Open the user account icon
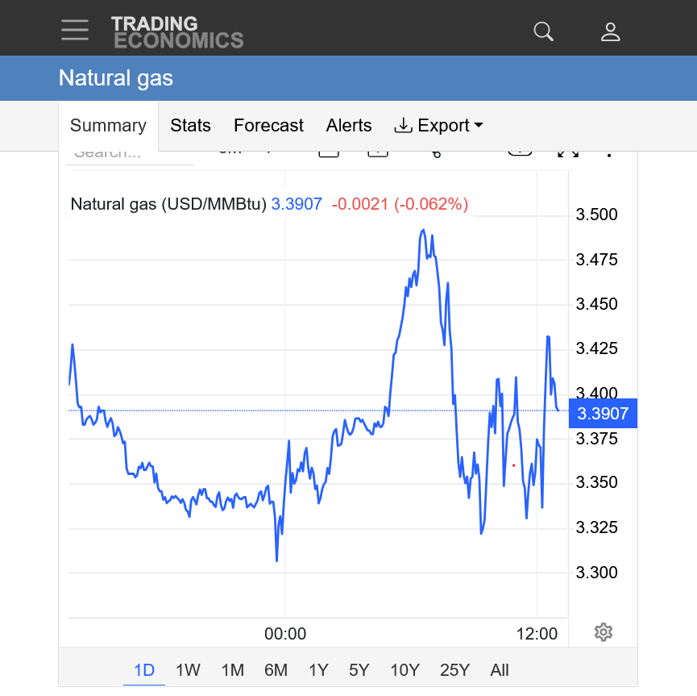The image size is (697, 696). click(x=610, y=31)
